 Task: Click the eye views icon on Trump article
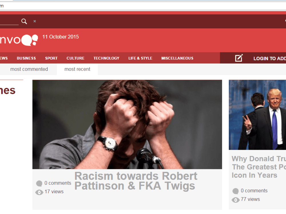point(235,200)
